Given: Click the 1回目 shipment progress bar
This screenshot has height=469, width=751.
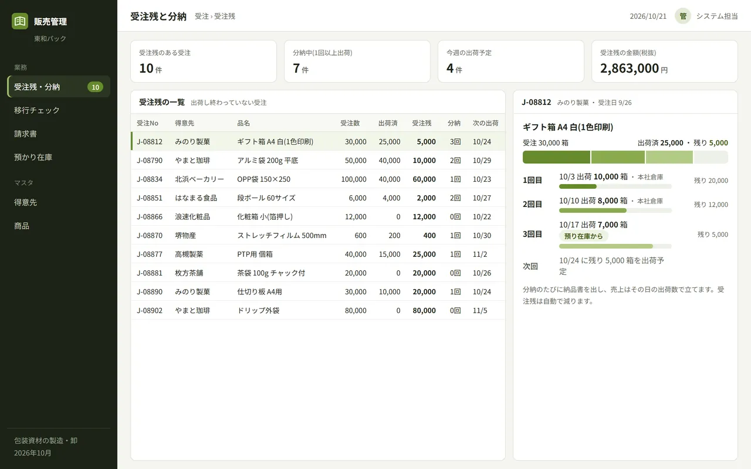Looking at the screenshot, I should 615,186.
